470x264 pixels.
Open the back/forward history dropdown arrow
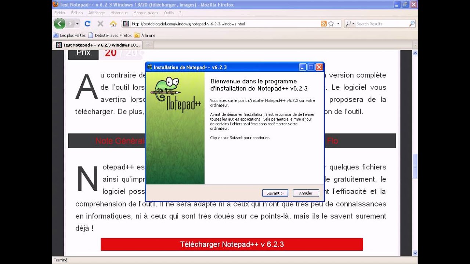tap(77, 24)
